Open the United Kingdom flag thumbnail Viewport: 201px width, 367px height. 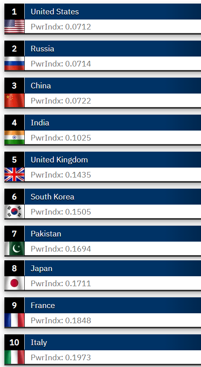[x=14, y=174]
